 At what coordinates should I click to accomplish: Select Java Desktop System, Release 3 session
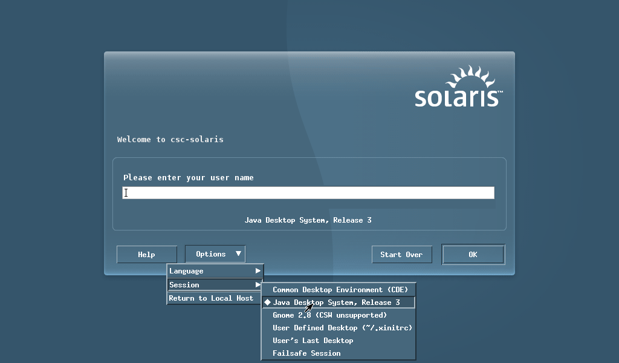click(339, 302)
